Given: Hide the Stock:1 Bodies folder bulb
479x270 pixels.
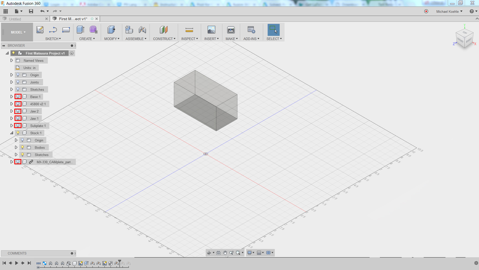Looking at the screenshot, I should [x=22, y=147].
